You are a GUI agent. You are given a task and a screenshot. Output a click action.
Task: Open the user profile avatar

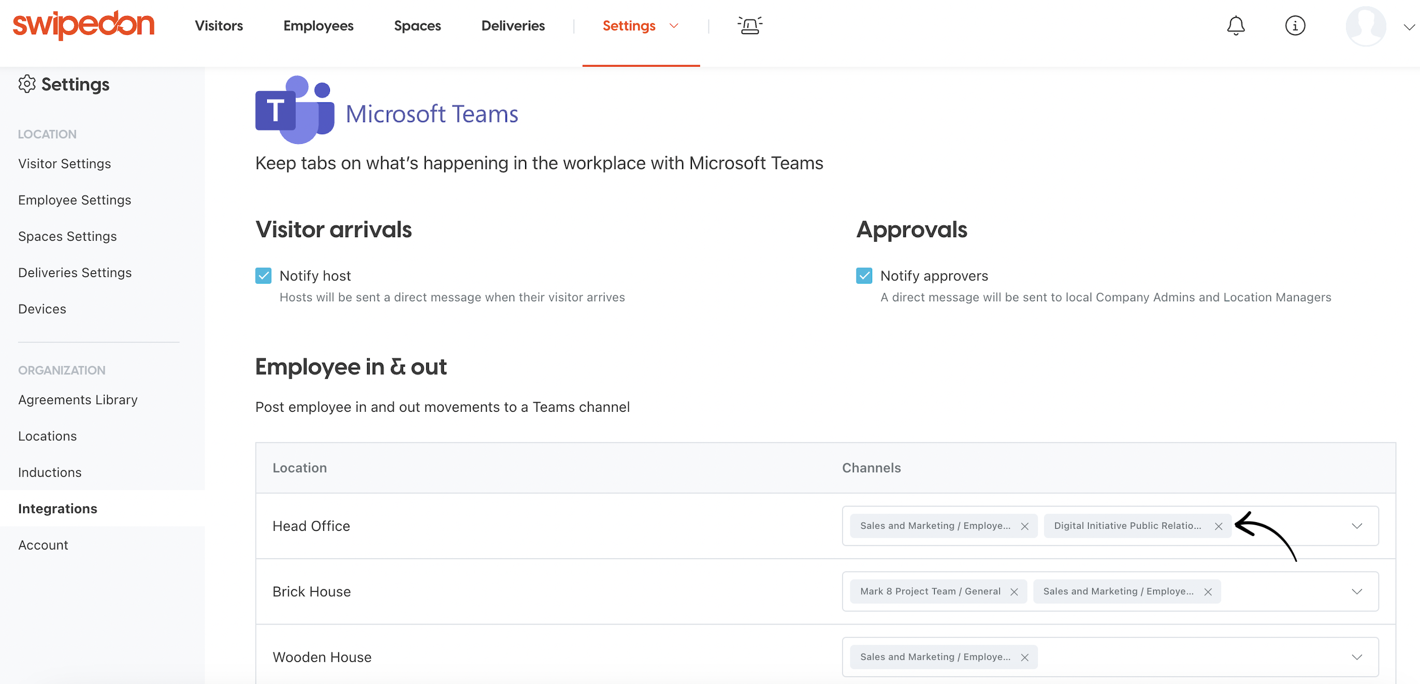[x=1366, y=26]
